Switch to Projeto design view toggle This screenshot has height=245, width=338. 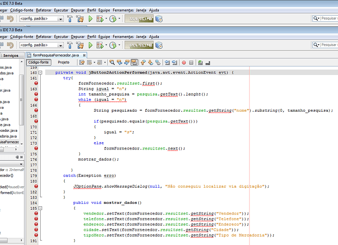[64, 62]
